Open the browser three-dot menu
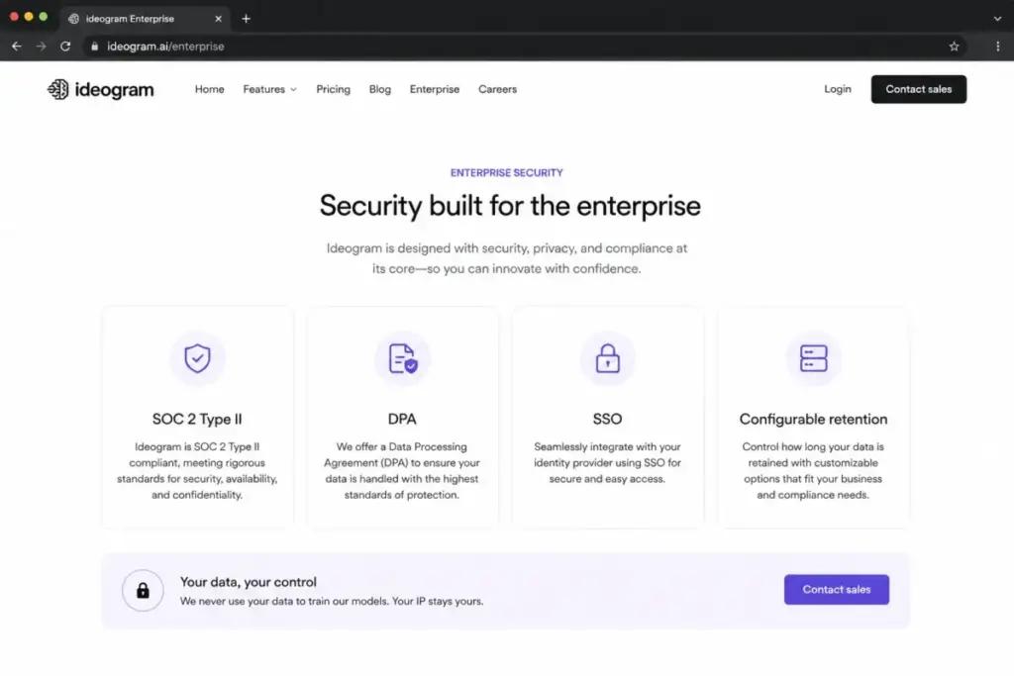Screen dimensions: 1014x676 pos(998,47)
